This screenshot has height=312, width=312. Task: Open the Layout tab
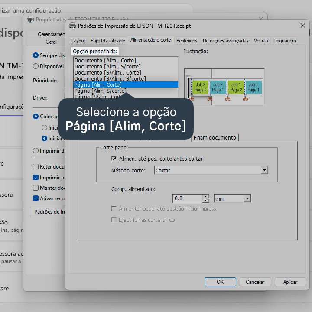[78, 41]
